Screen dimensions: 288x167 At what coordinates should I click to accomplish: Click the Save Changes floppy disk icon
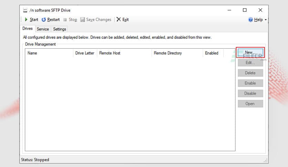pyautogui.click(x=82, y=20)
